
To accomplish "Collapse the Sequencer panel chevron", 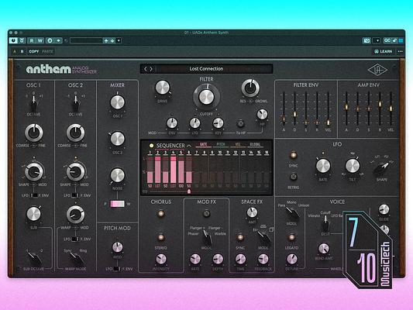I will pos(189,146).
